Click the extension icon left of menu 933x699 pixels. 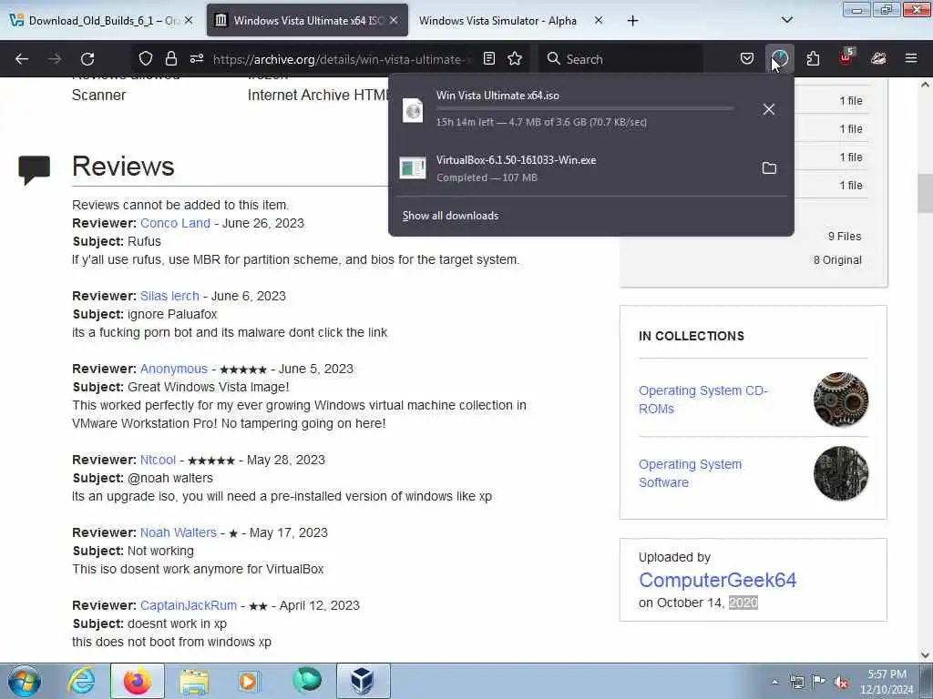click(879, 59)
